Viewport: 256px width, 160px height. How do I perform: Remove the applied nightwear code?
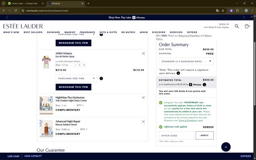(208, 127)
